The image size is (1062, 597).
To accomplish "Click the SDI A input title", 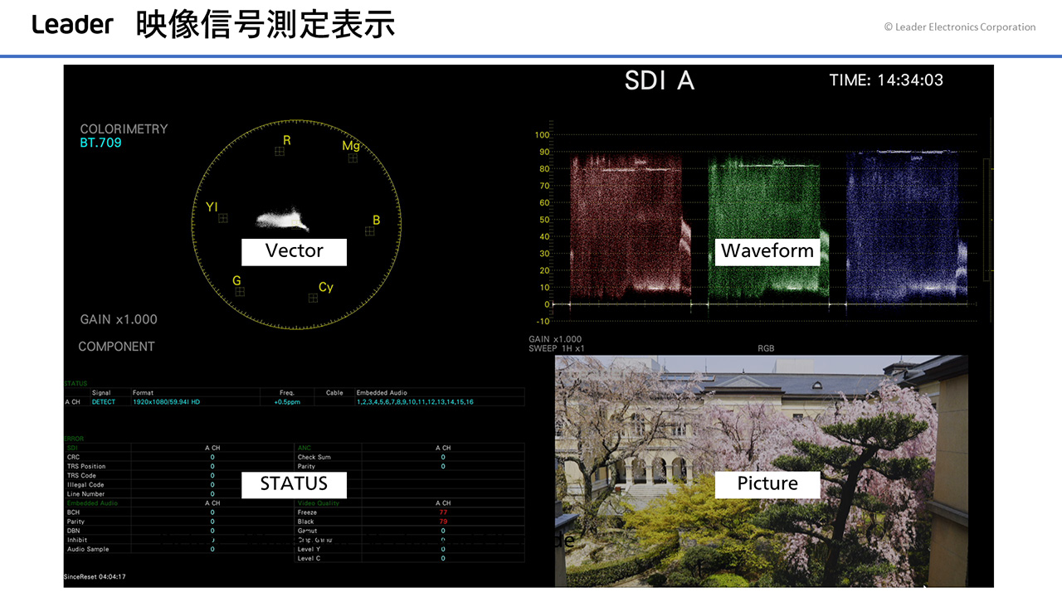I will pyautogui.click(x=660, y=80).
